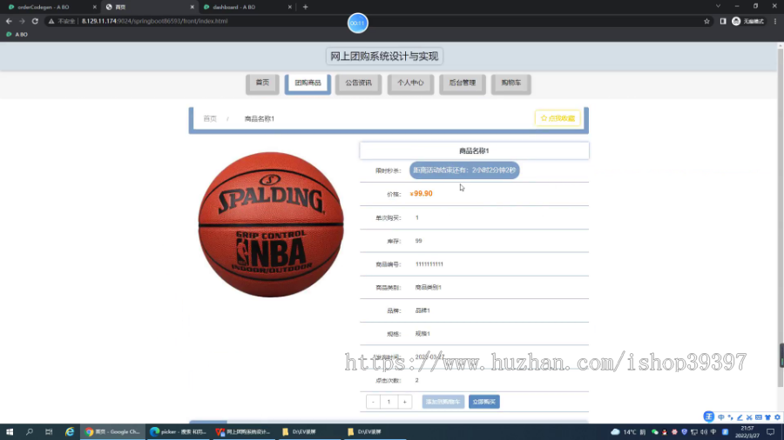Click the 中 IME indicator in system tray
The image size is (784, 440).
[713, 432]
